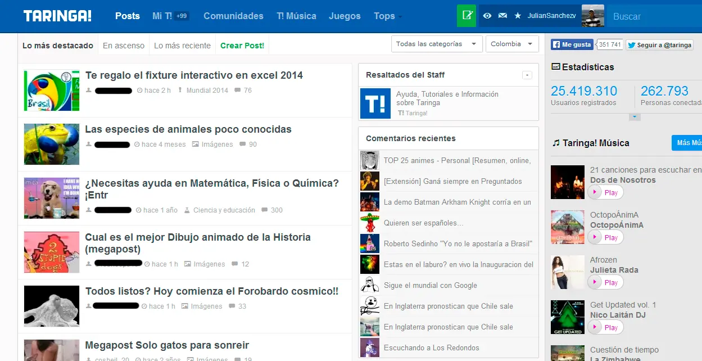This screenshot has width=702, height=361.
Task: Click the Crear Post! link
Action: [242, 46]
